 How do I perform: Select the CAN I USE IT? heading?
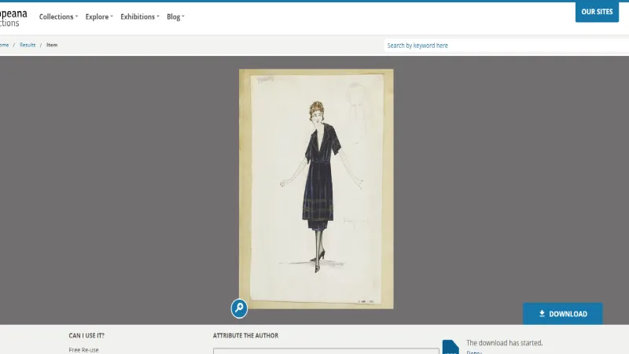[86, 336]
